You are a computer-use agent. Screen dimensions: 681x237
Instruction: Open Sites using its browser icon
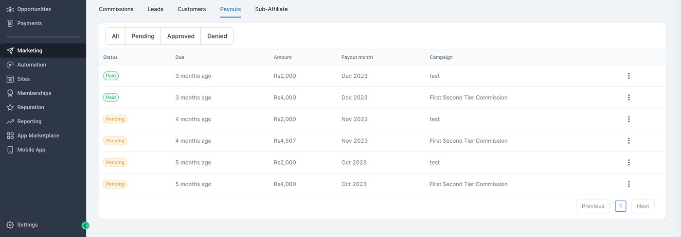coord(10,79)
